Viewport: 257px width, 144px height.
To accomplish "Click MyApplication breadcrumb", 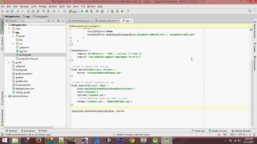I will coord(11,16).
